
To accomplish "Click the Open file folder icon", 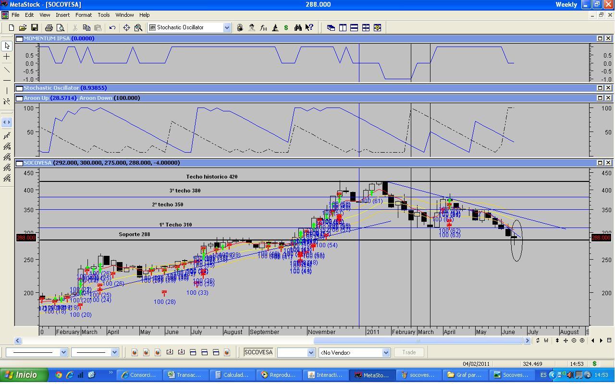I will 23,28.
